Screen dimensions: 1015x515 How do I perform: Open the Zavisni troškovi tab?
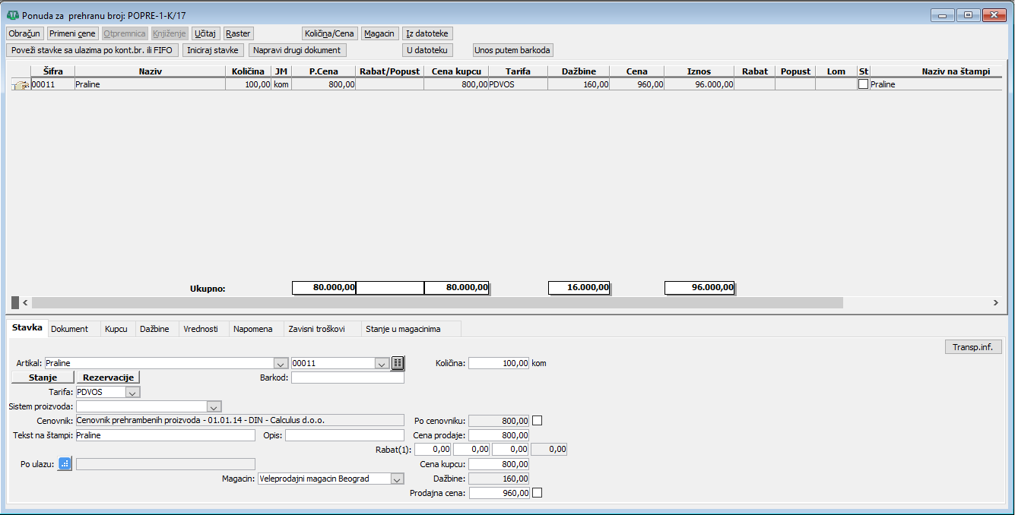pyautogui.click(x=316, y=329)
